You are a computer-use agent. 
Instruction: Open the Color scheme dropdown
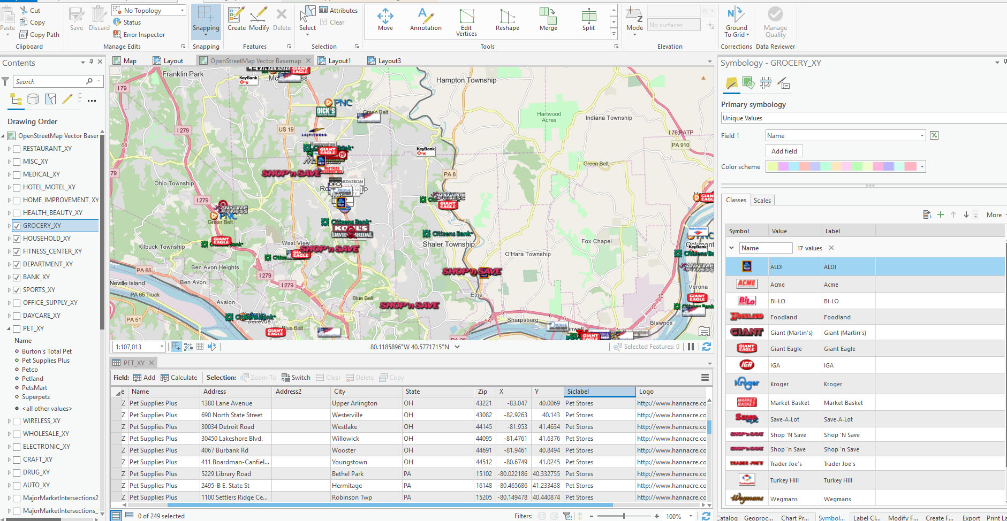click(922, 167)
